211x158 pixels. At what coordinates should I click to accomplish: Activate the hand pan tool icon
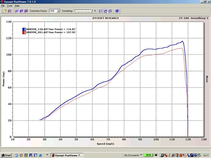[x=105, y=11]
